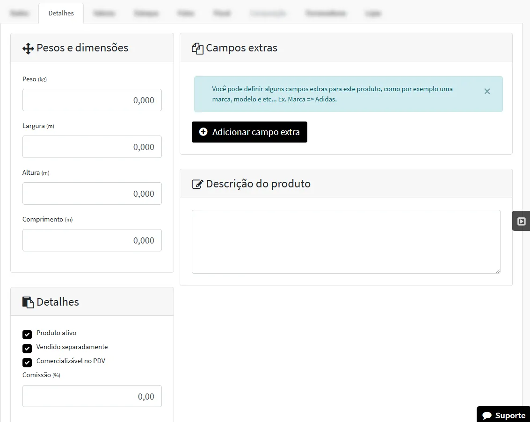Click the Campos extras heading
Viewport: 530px width, 422px height.
(241, 48)
